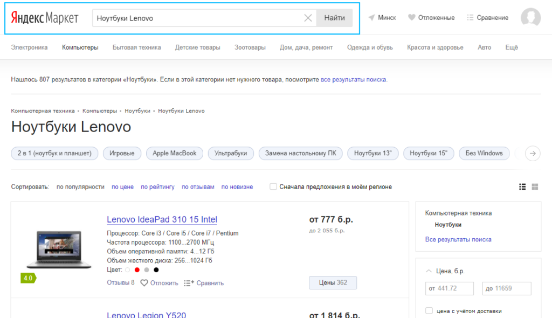Open the Бытовая техника category
This screenshot has height=318, width=552.
click(136, 47)
